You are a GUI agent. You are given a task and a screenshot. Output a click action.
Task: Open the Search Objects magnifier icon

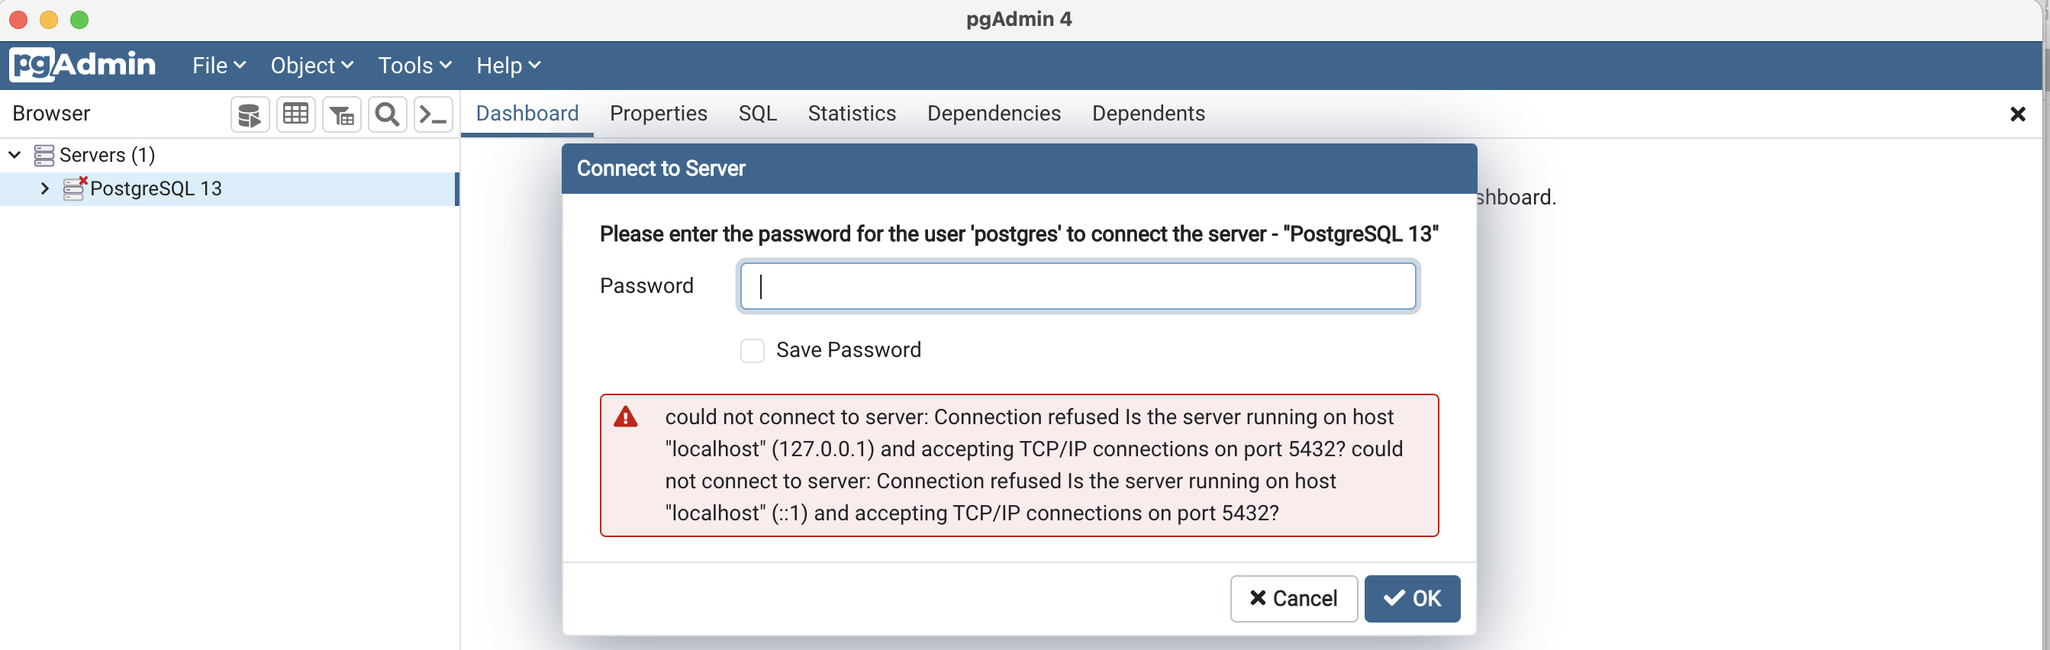click(x=388, y=114)
